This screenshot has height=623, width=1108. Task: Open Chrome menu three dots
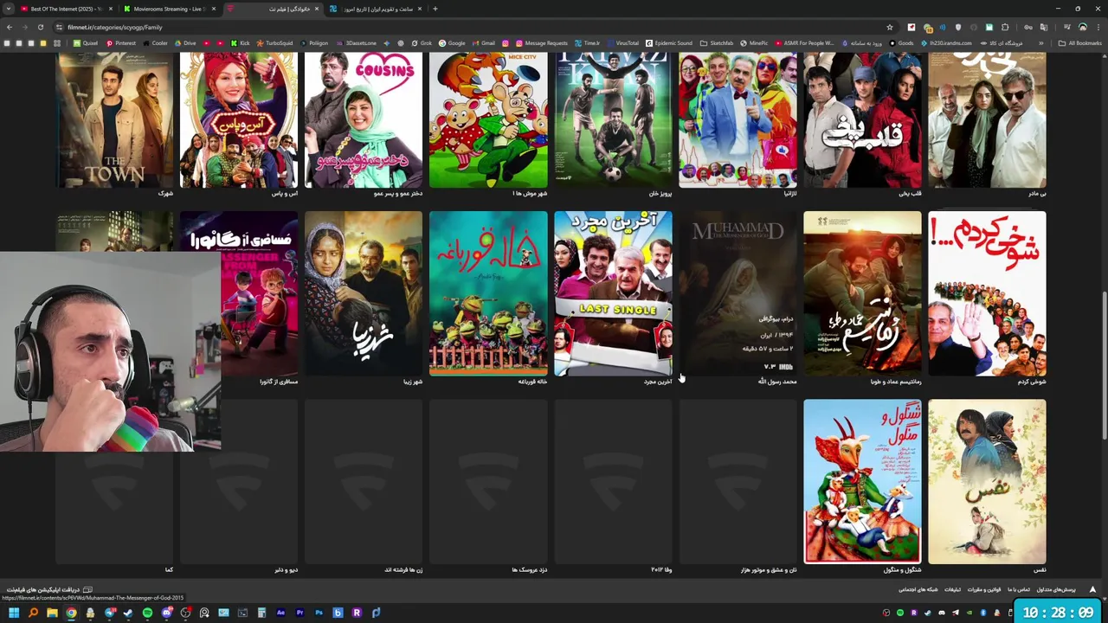point(1098,27)
